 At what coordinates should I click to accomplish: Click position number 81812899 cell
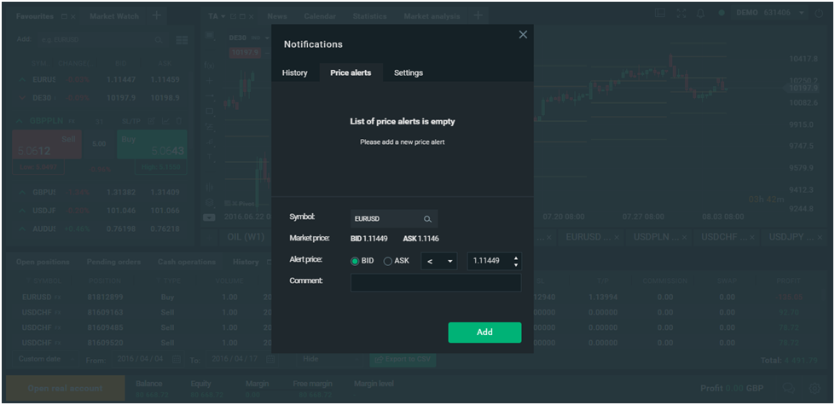pos(106,297)
